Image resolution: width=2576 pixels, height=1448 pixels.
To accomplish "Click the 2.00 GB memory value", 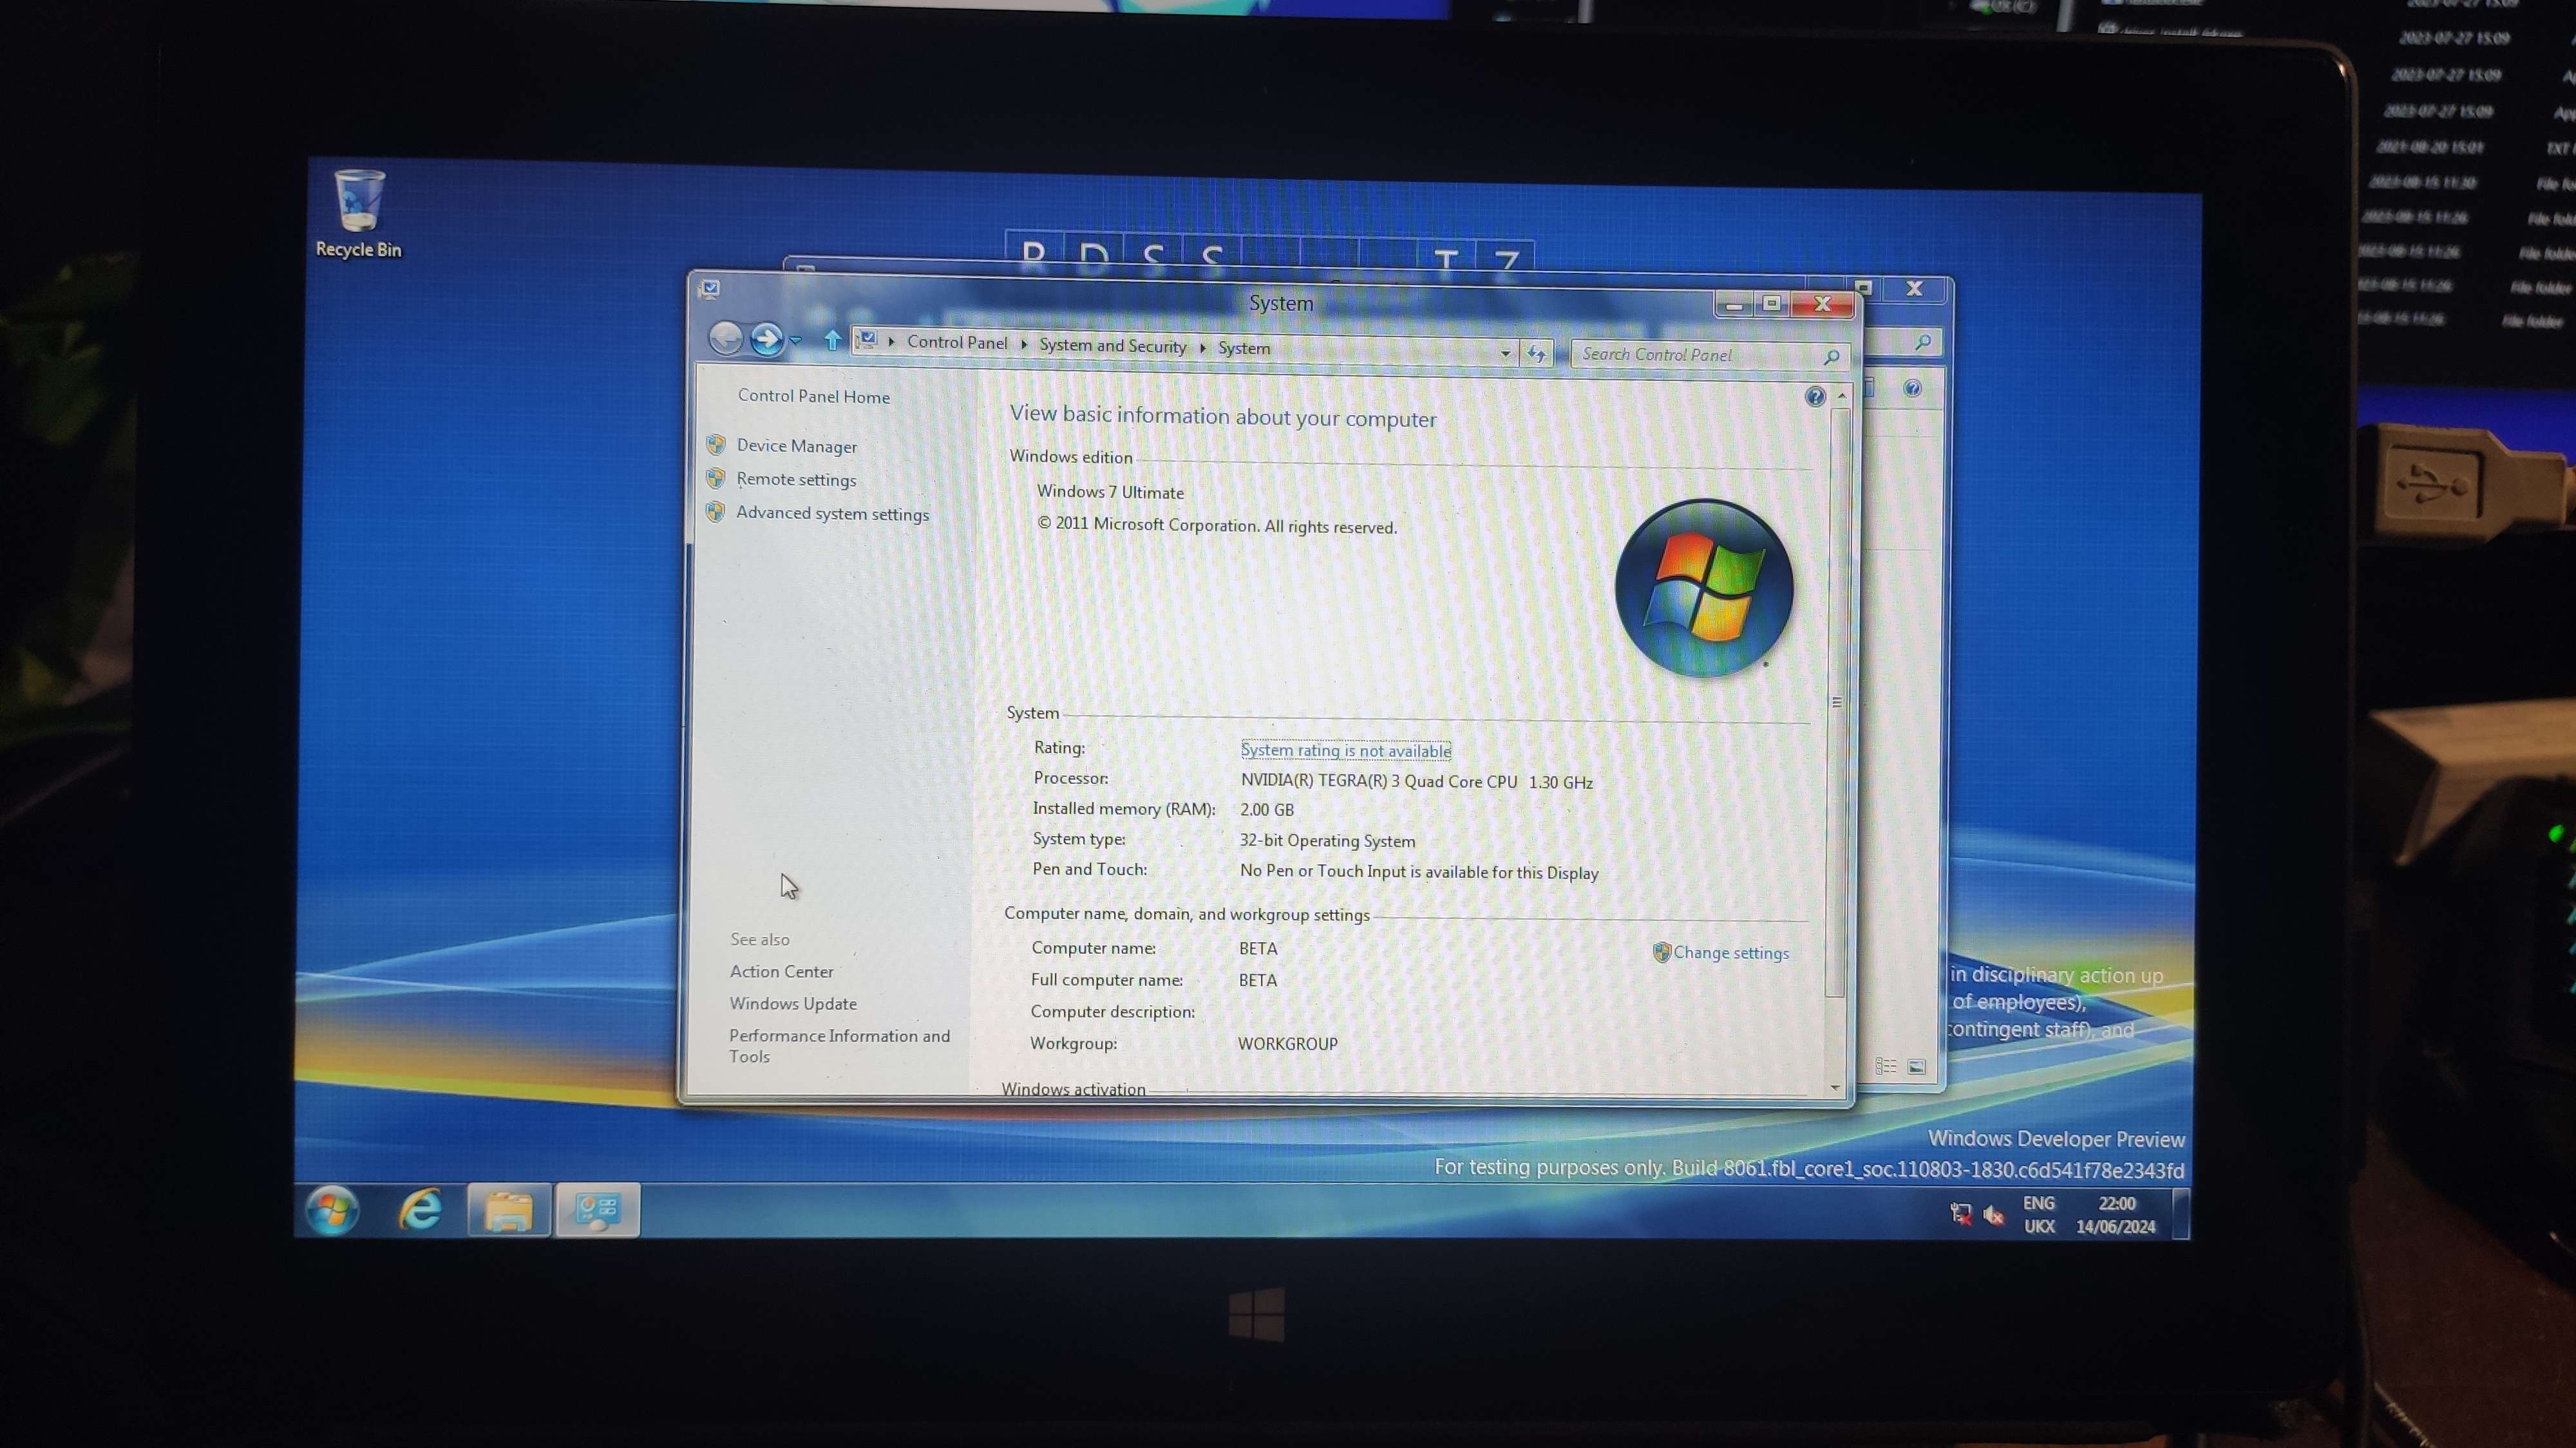I will point(1266,810).
